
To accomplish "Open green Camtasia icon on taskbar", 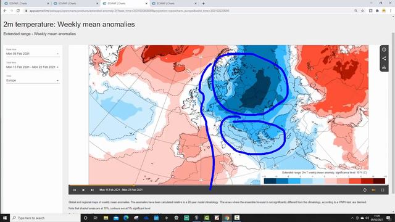I will (207, 218).
